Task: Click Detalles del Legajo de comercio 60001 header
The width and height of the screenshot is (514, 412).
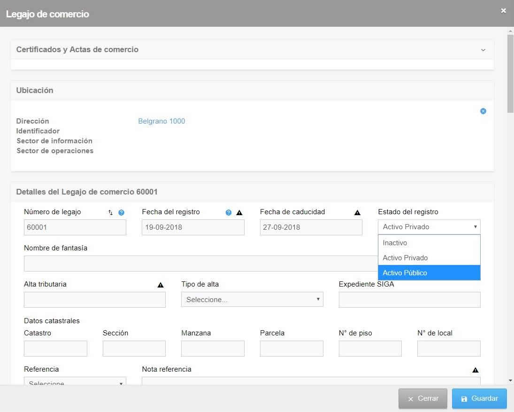Action: coord(252,192)
